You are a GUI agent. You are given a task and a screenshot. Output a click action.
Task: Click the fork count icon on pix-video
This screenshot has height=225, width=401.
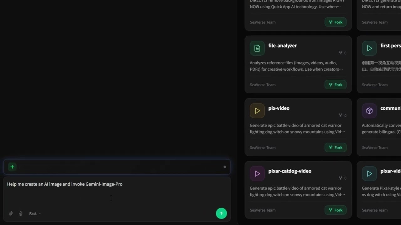[341, 115]
